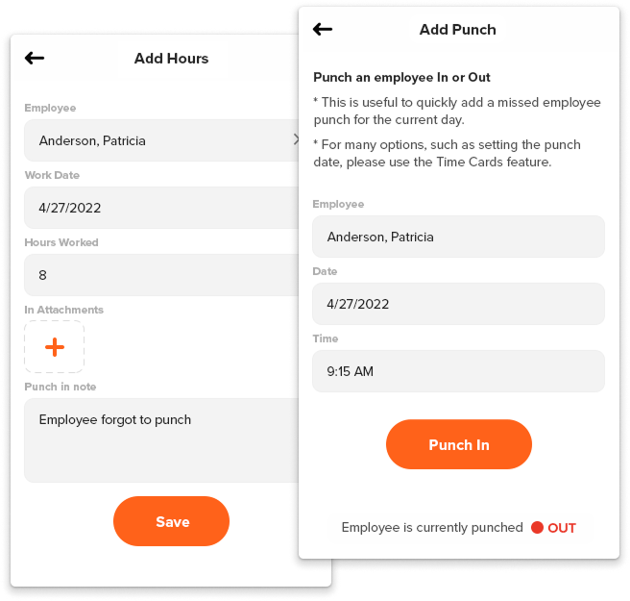Viewport: 630px width, 601px height.
Task: Go back from the Add Hours screen
Action: (35, 59)
